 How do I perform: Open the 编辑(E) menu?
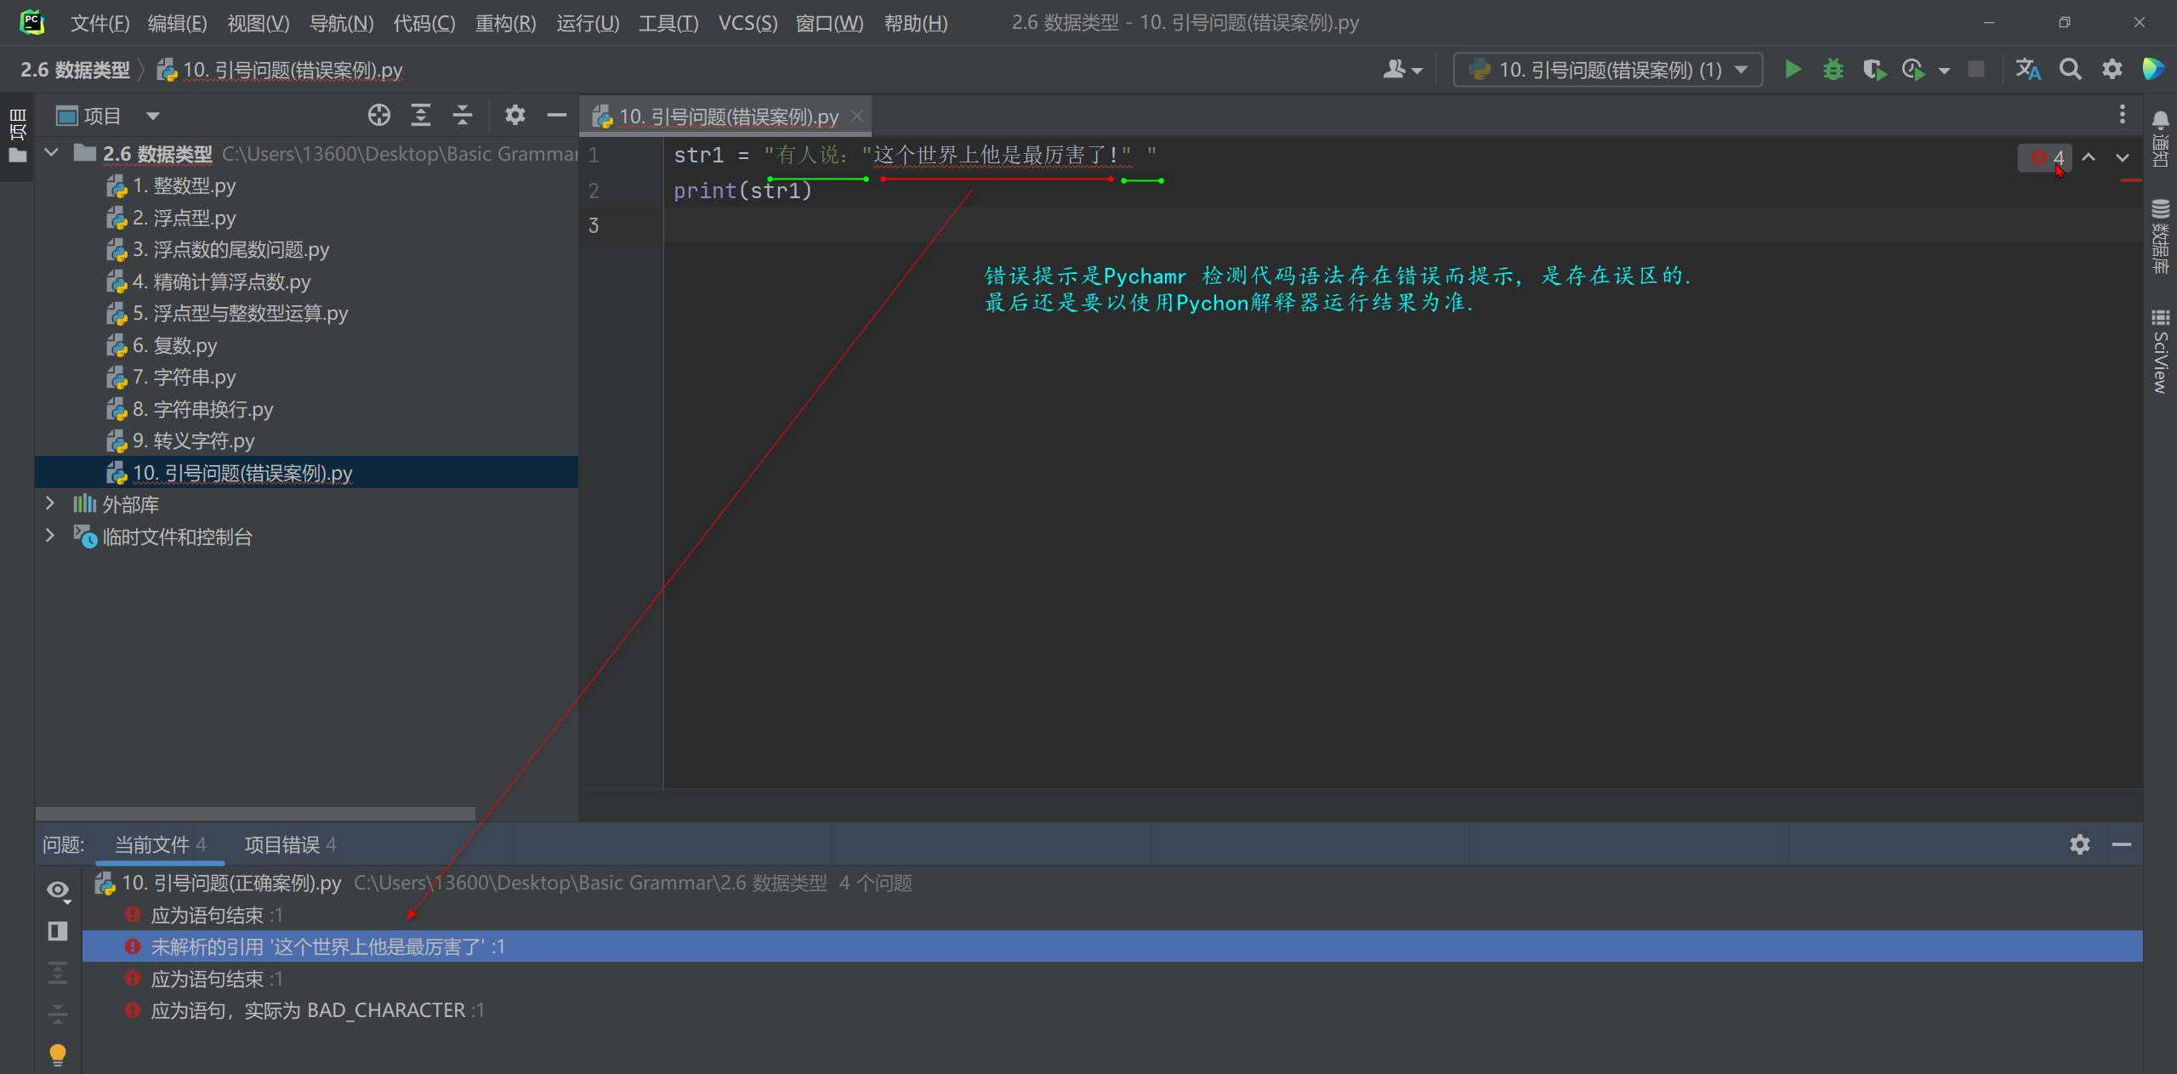click(177, 23)
